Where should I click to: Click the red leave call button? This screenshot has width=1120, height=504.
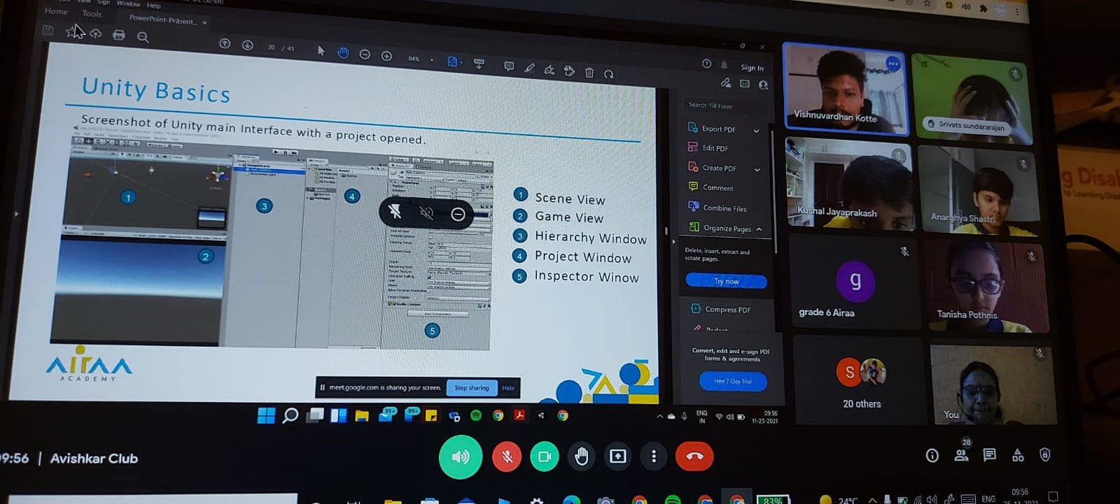pyautogui.click(x=694, y=456)
